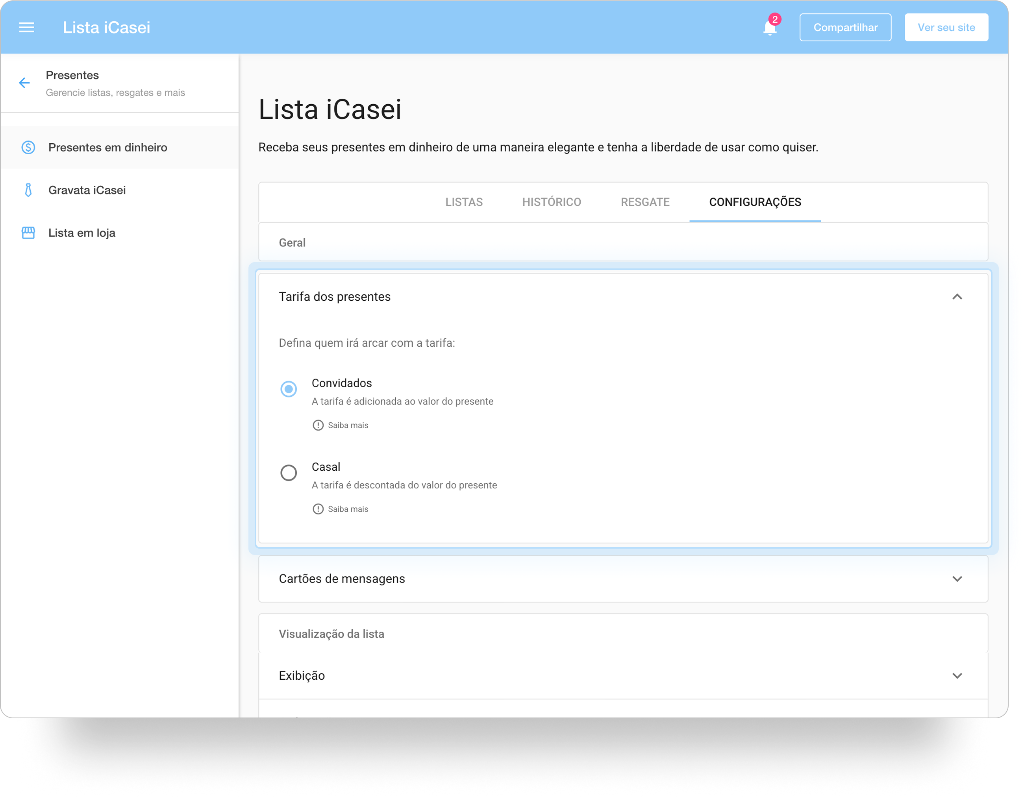Click the Presentes sidebar heading
Viewport: 1024px width, 797px height.
point(72,75)
